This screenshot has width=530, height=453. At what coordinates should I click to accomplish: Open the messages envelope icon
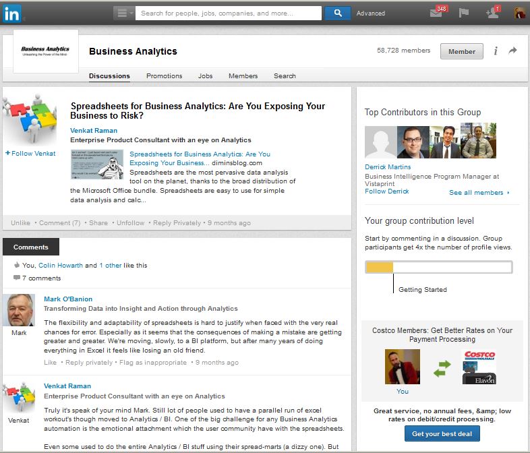[x=436, y=13]
